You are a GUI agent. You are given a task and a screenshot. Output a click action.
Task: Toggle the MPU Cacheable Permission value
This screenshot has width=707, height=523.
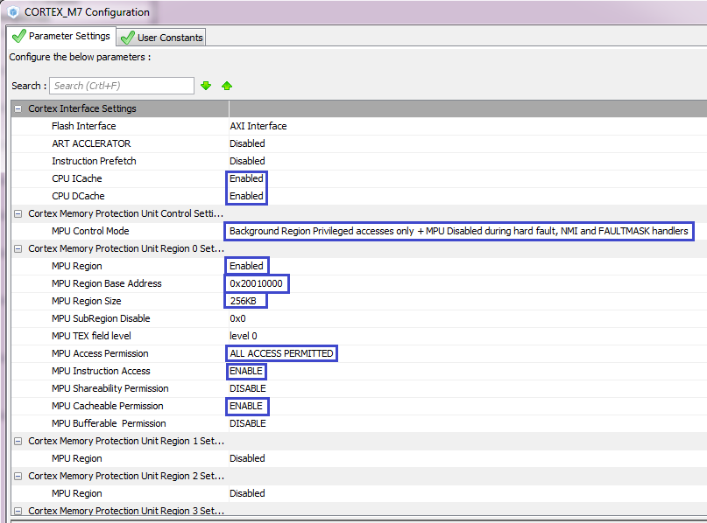tap(246, 406)
